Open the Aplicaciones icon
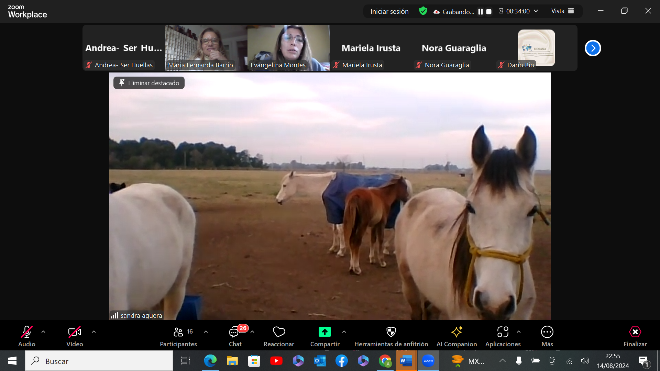 pos(503,332)
